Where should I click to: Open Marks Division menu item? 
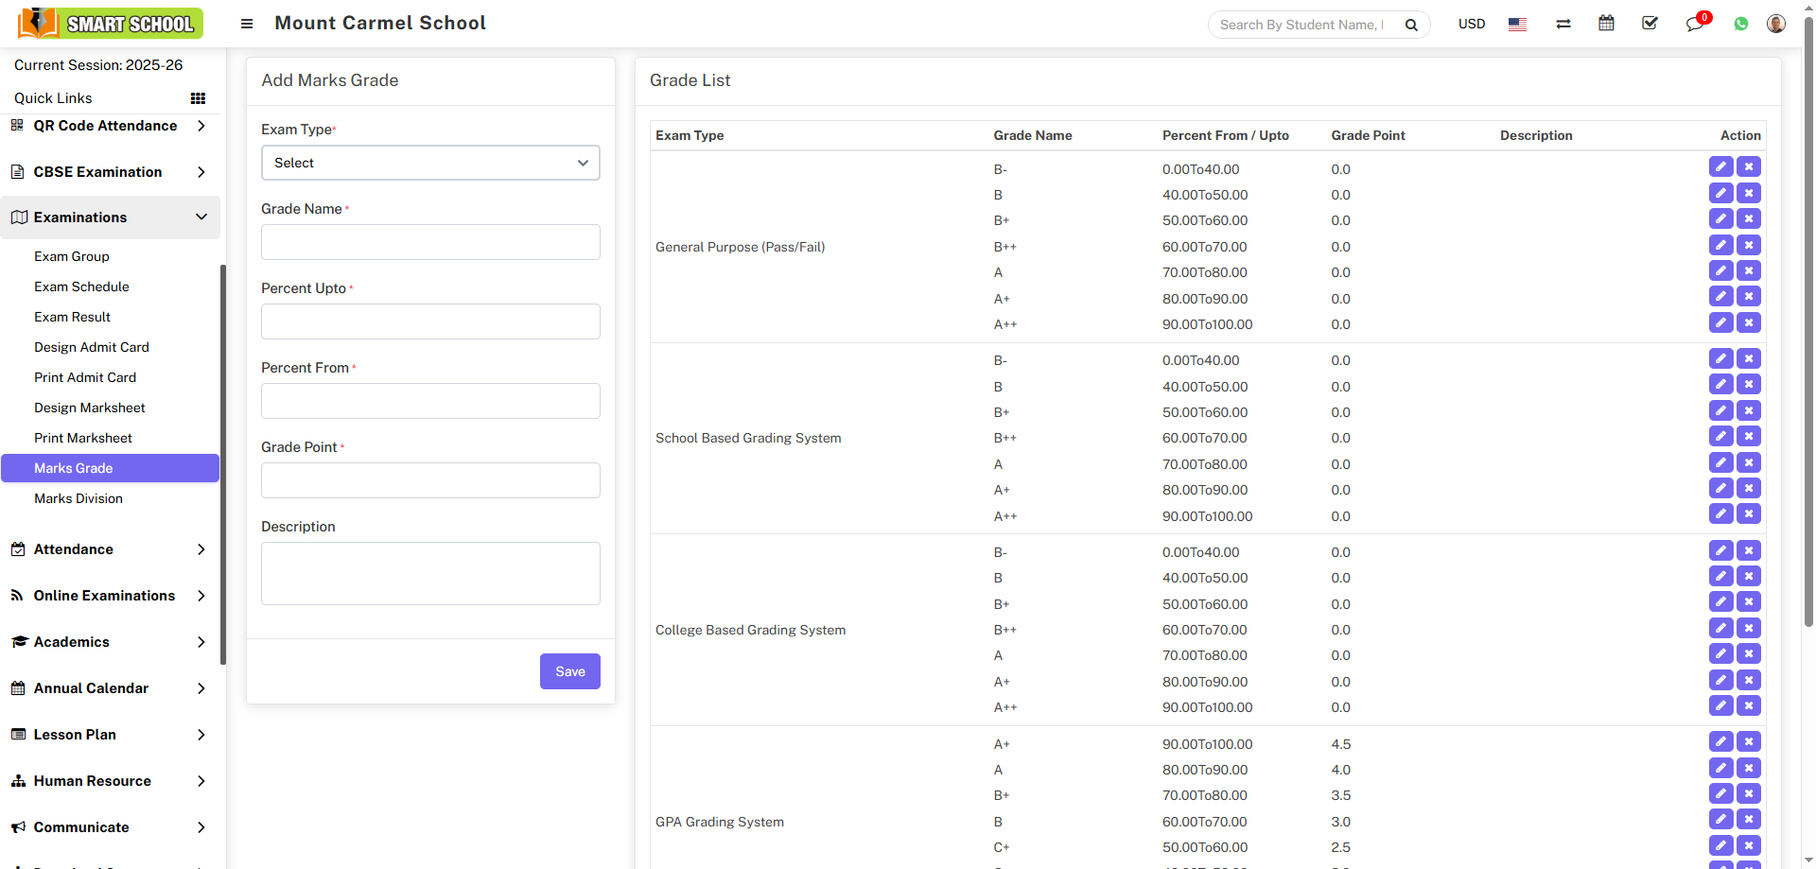79,498
